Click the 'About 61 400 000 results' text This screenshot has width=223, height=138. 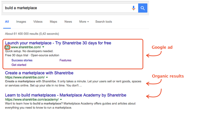(32, 34)
